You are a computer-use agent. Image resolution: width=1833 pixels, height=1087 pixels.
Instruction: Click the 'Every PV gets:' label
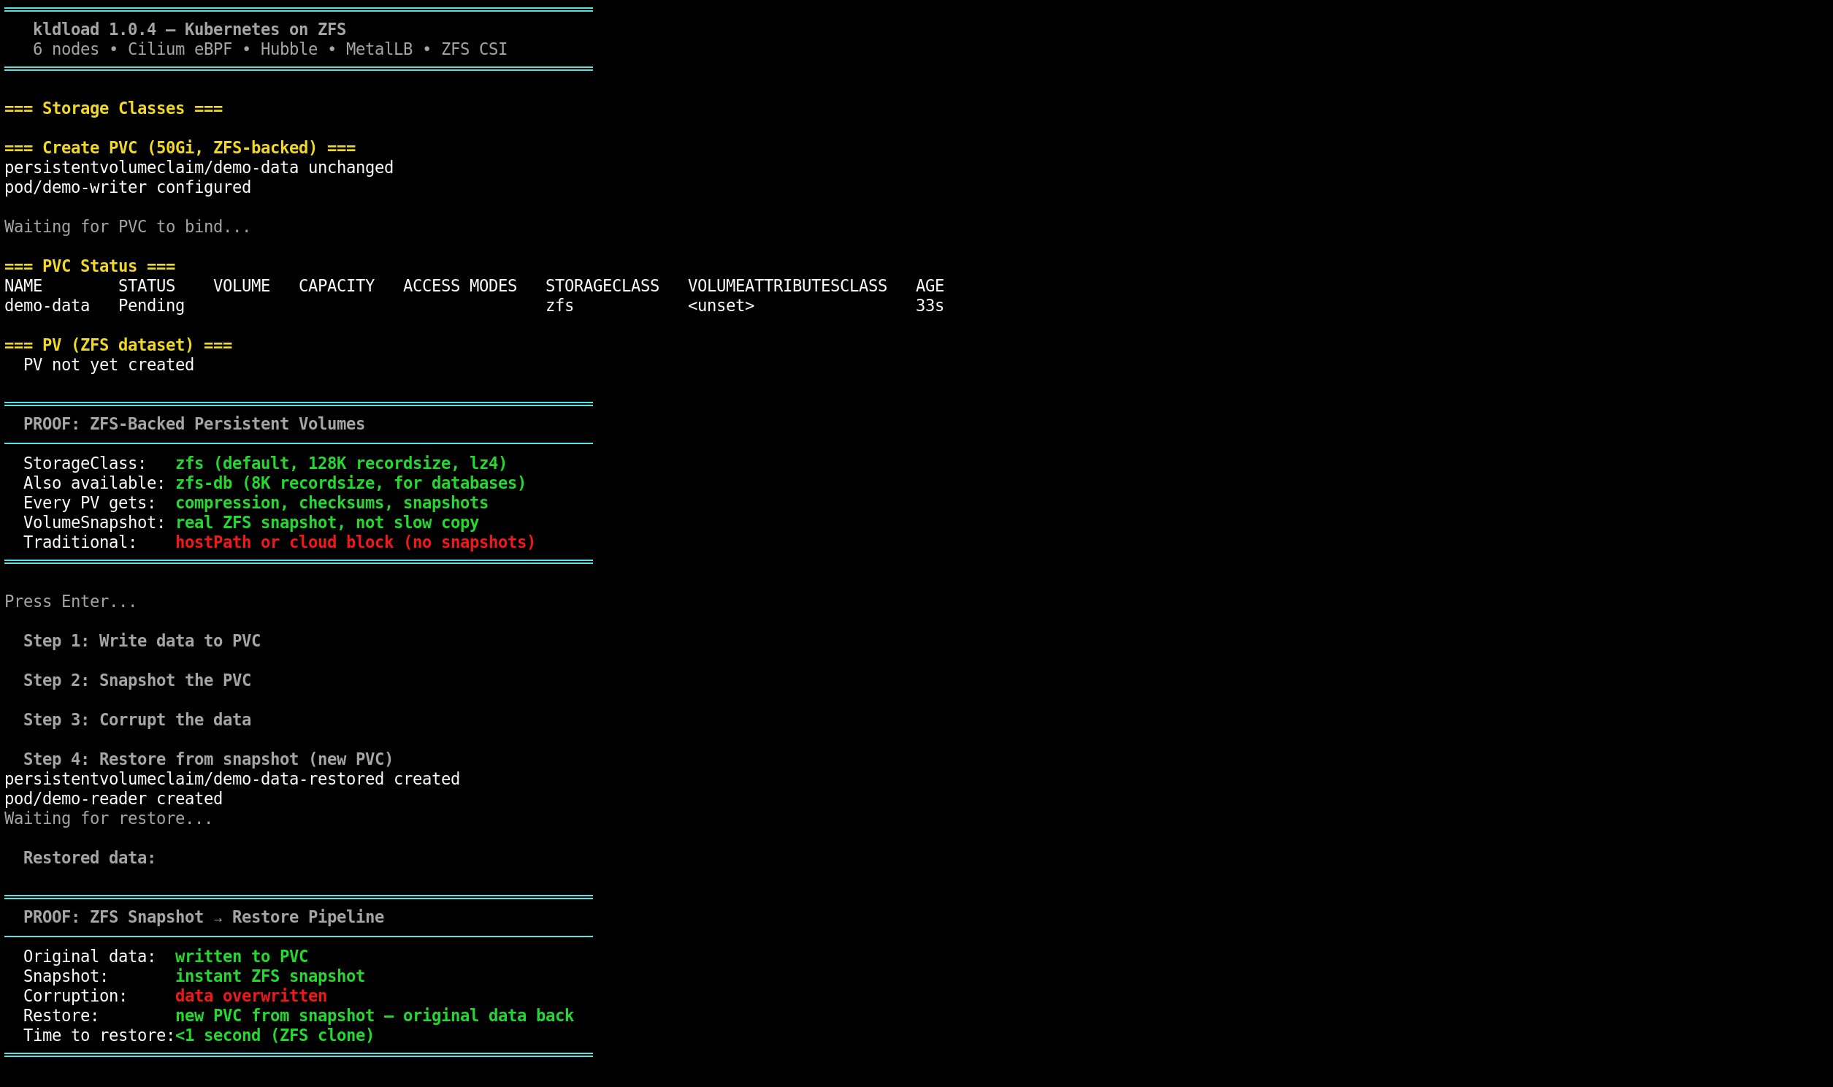(90, 504)
